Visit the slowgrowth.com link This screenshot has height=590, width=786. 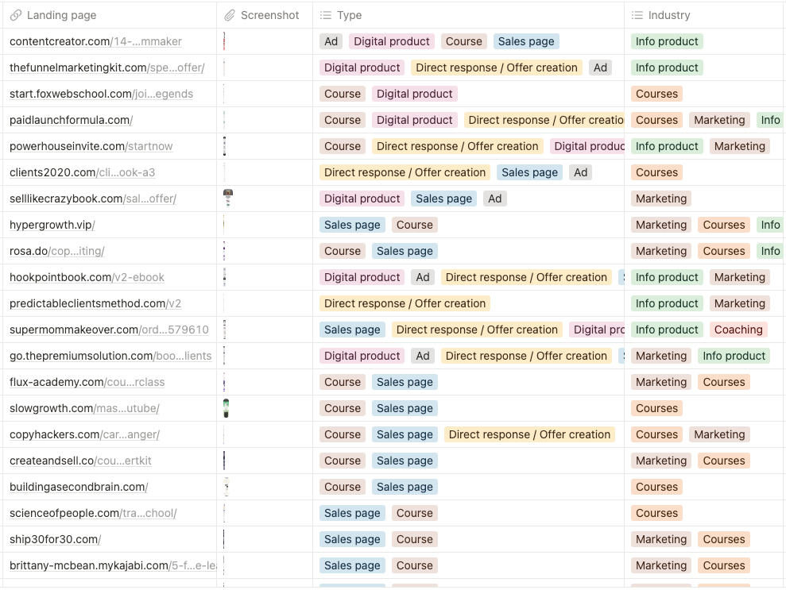85,408
